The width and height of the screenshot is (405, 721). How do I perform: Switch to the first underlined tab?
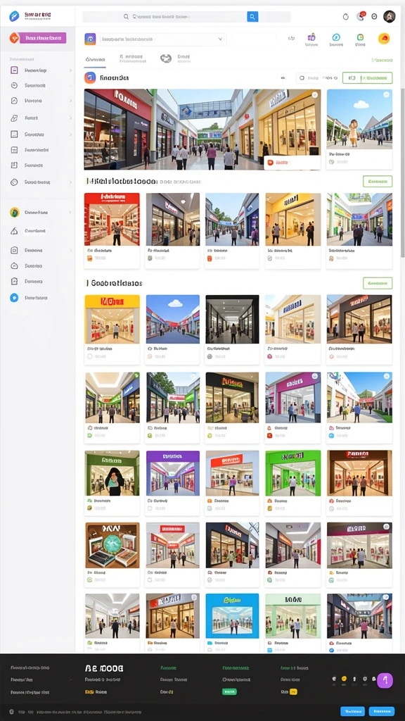coord(96,60)
